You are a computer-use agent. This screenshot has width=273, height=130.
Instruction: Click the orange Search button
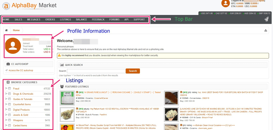tap(133, 71)
